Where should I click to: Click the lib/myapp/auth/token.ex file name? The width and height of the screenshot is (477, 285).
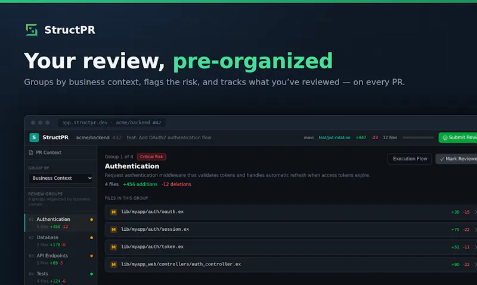(x=152, y=247)
